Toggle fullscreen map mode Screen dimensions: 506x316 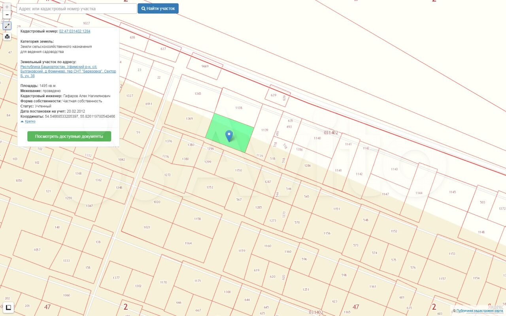(7, 26)
